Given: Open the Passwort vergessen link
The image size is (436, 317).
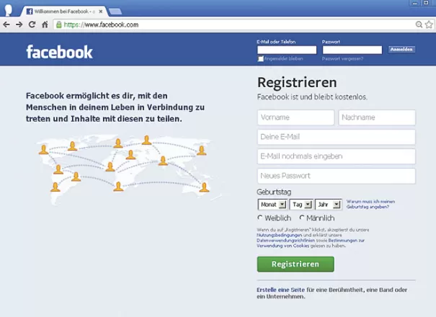Looking at the screenshot, I should tap(342, 58).
